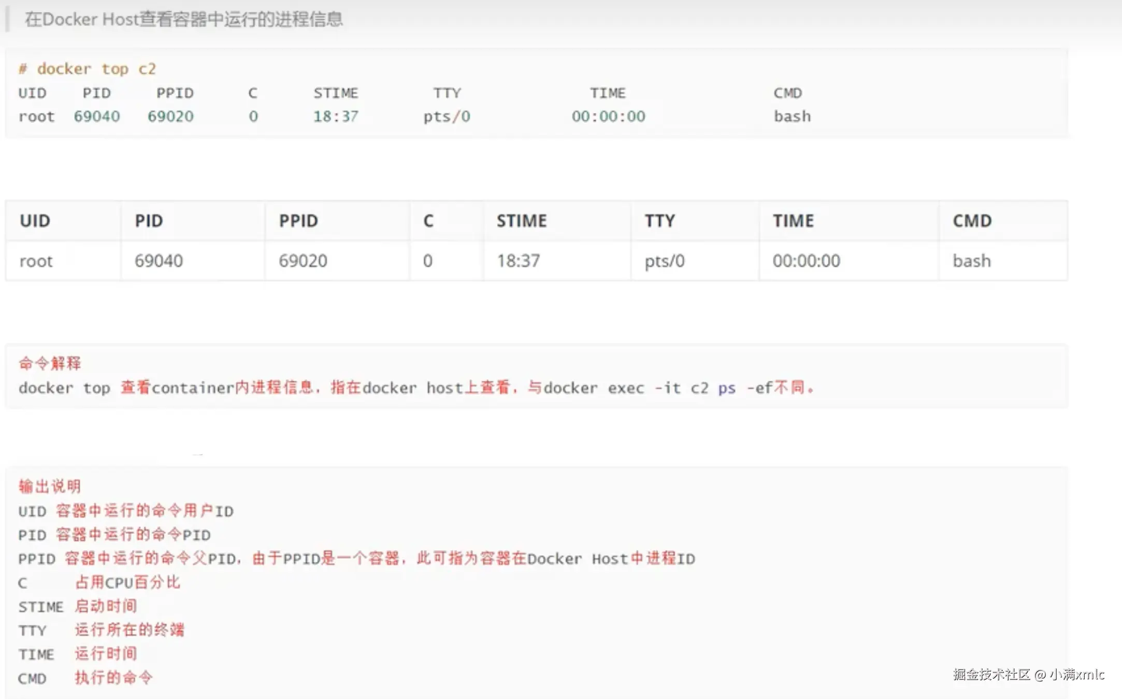Click the 掘金技术社区 watermark text
The image size is (1122, 699).
coord(991,674)
